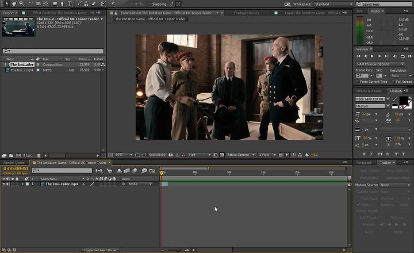Select the Brush tool
414x253 pixels.
[x=79, y=3]
